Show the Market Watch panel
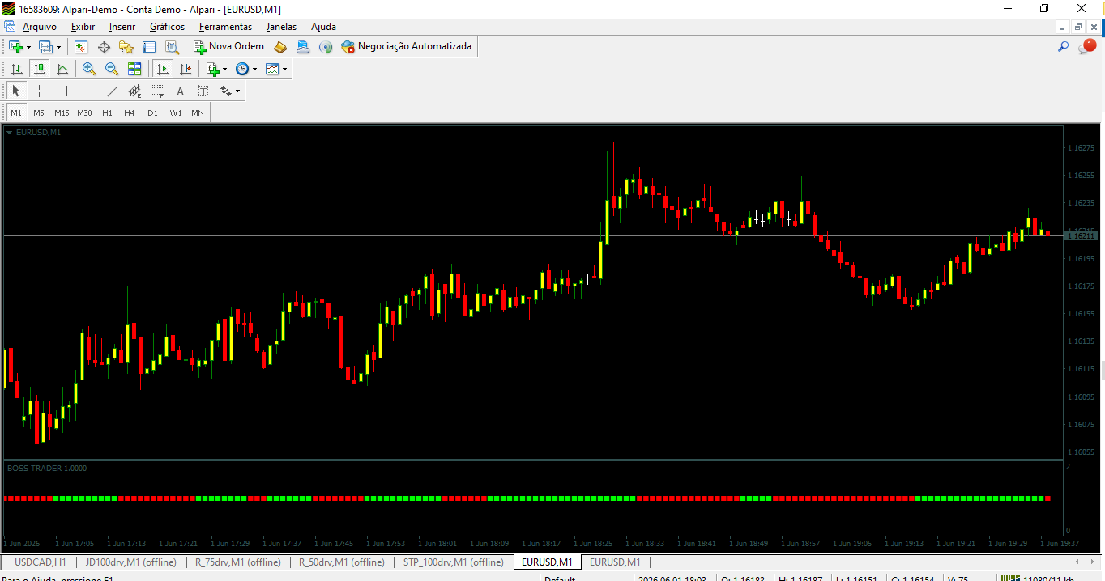This screenshot has width=1105, height=581. point(81,47)
